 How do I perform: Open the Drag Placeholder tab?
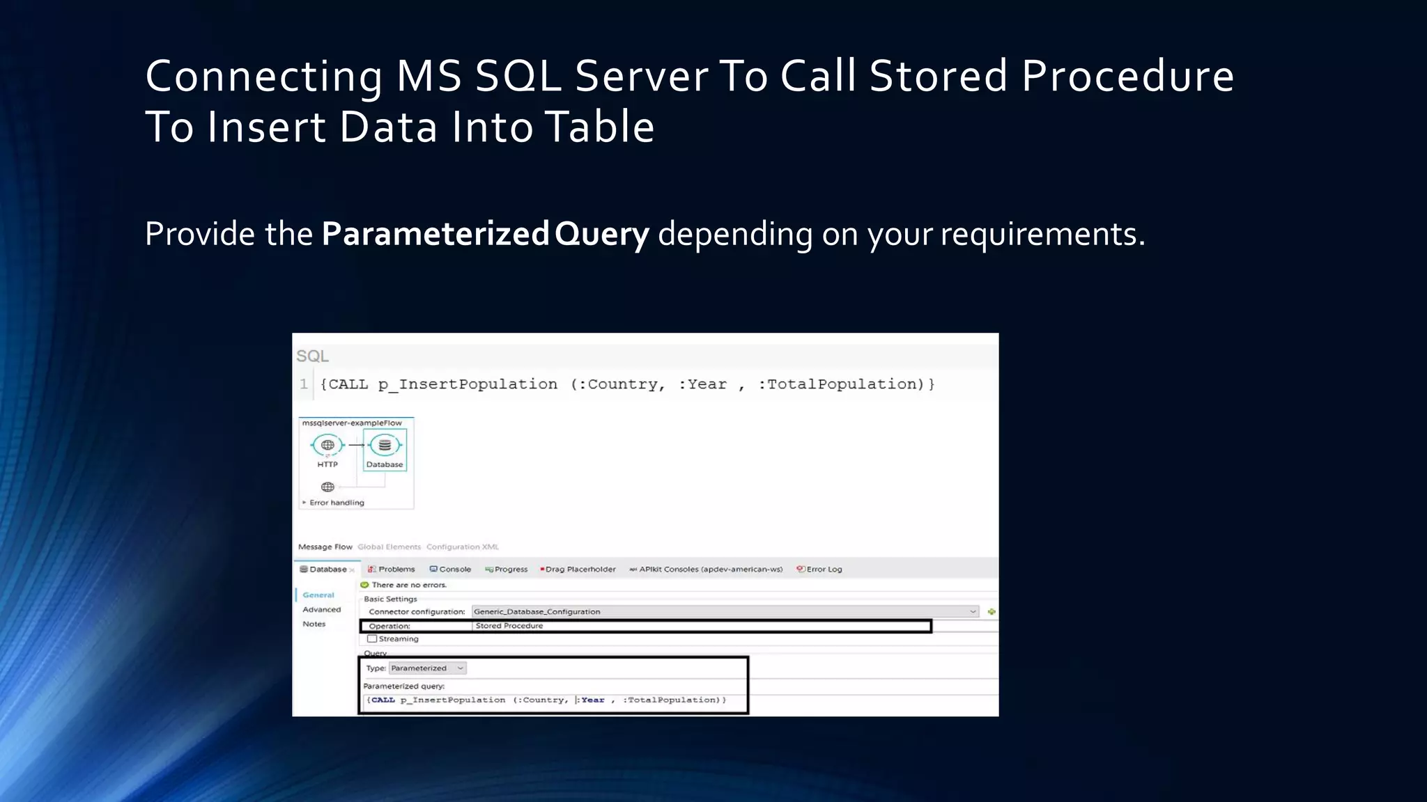click(x=578, y=569)
